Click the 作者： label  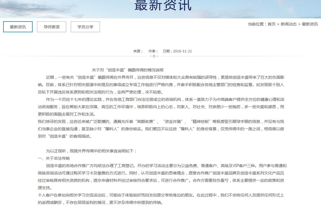[x=153, y=51]
